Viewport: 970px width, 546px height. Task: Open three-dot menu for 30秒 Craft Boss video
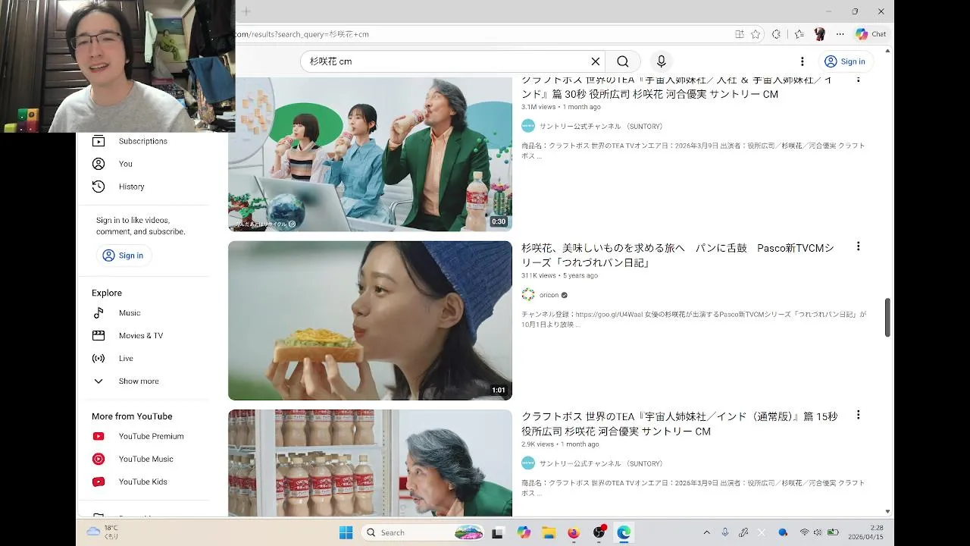point(858,79)
